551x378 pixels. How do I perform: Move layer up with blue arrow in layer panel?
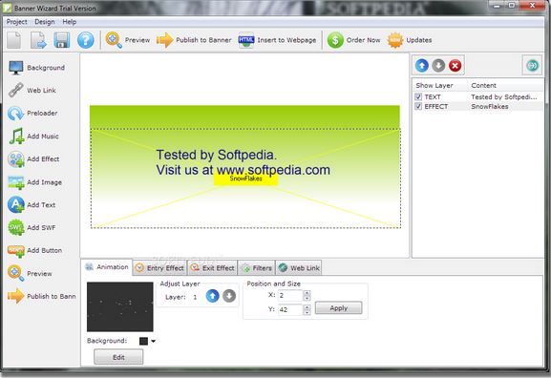click(422, 65)
